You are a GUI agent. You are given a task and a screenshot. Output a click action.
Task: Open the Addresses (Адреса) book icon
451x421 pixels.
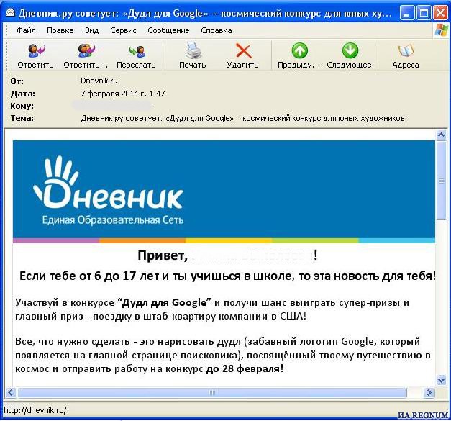click(x=406, y=51)
